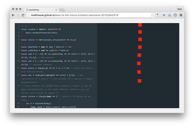Click 'Math.random()*(max-min)+min' line
Viewport: 194px width, 127px height.
42,33
